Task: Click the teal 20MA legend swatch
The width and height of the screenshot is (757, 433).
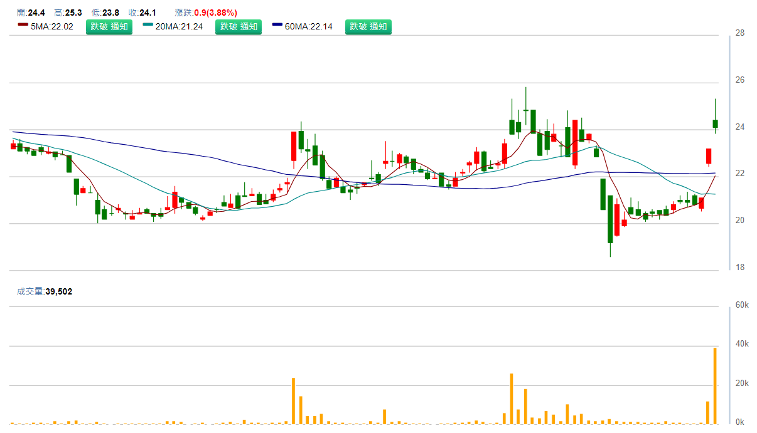Action: pos(148,25)
